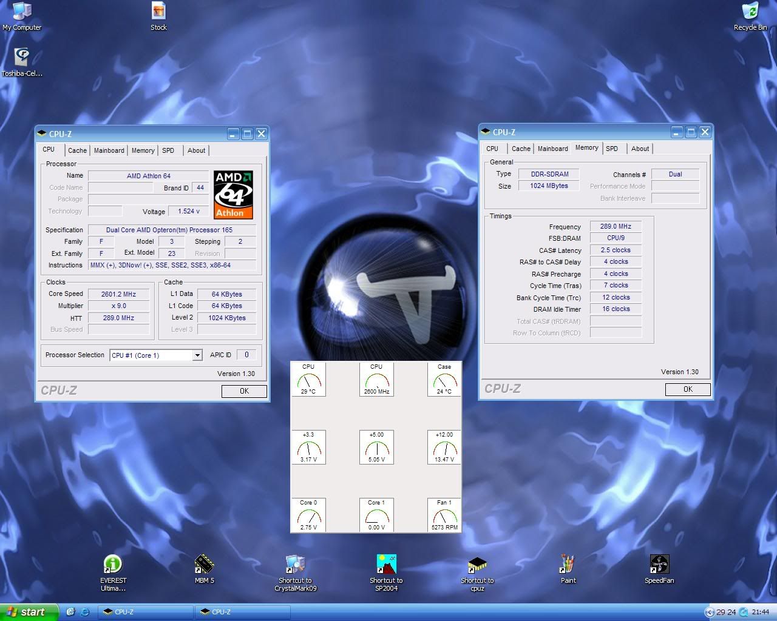Open the cpuz shortcut on the desktop

[x=477, y=565]
